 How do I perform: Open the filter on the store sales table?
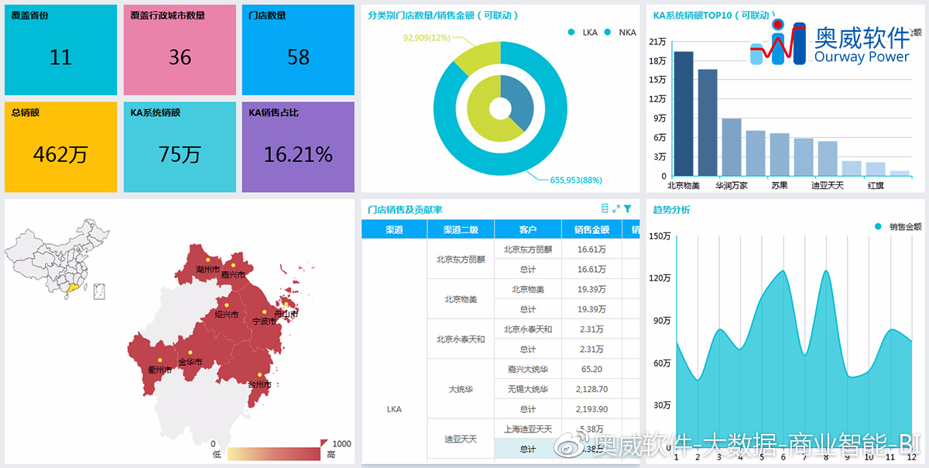coord(626,209)
